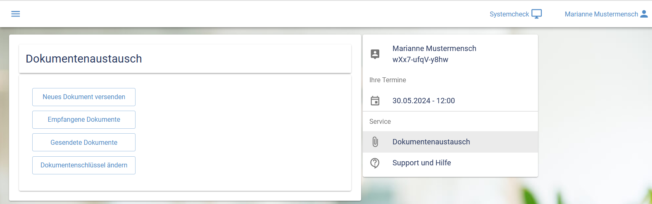Click the question mark help icon
The height and width of the screenshot is (204, 652).
pos(375,163)
